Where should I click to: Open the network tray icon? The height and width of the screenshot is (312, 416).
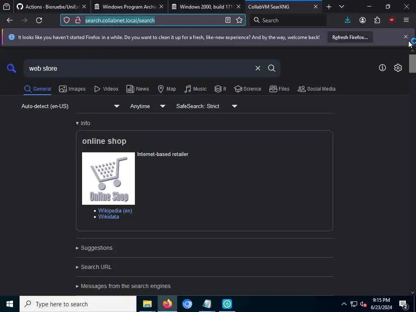[354, 304]
